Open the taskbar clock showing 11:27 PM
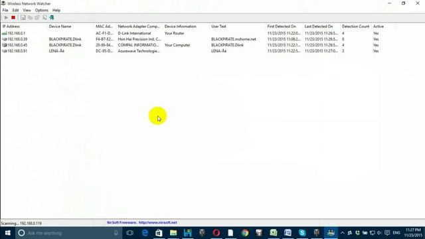 pos(413,233)
